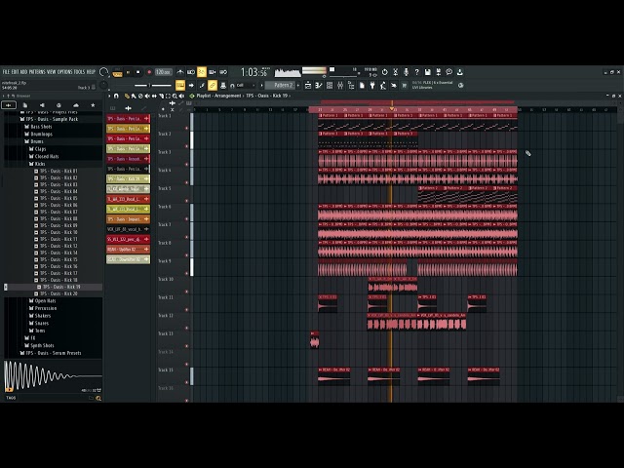Click the TAGS label in browser footer
Screen dimensions: 624x468
(x=11, y=398)
